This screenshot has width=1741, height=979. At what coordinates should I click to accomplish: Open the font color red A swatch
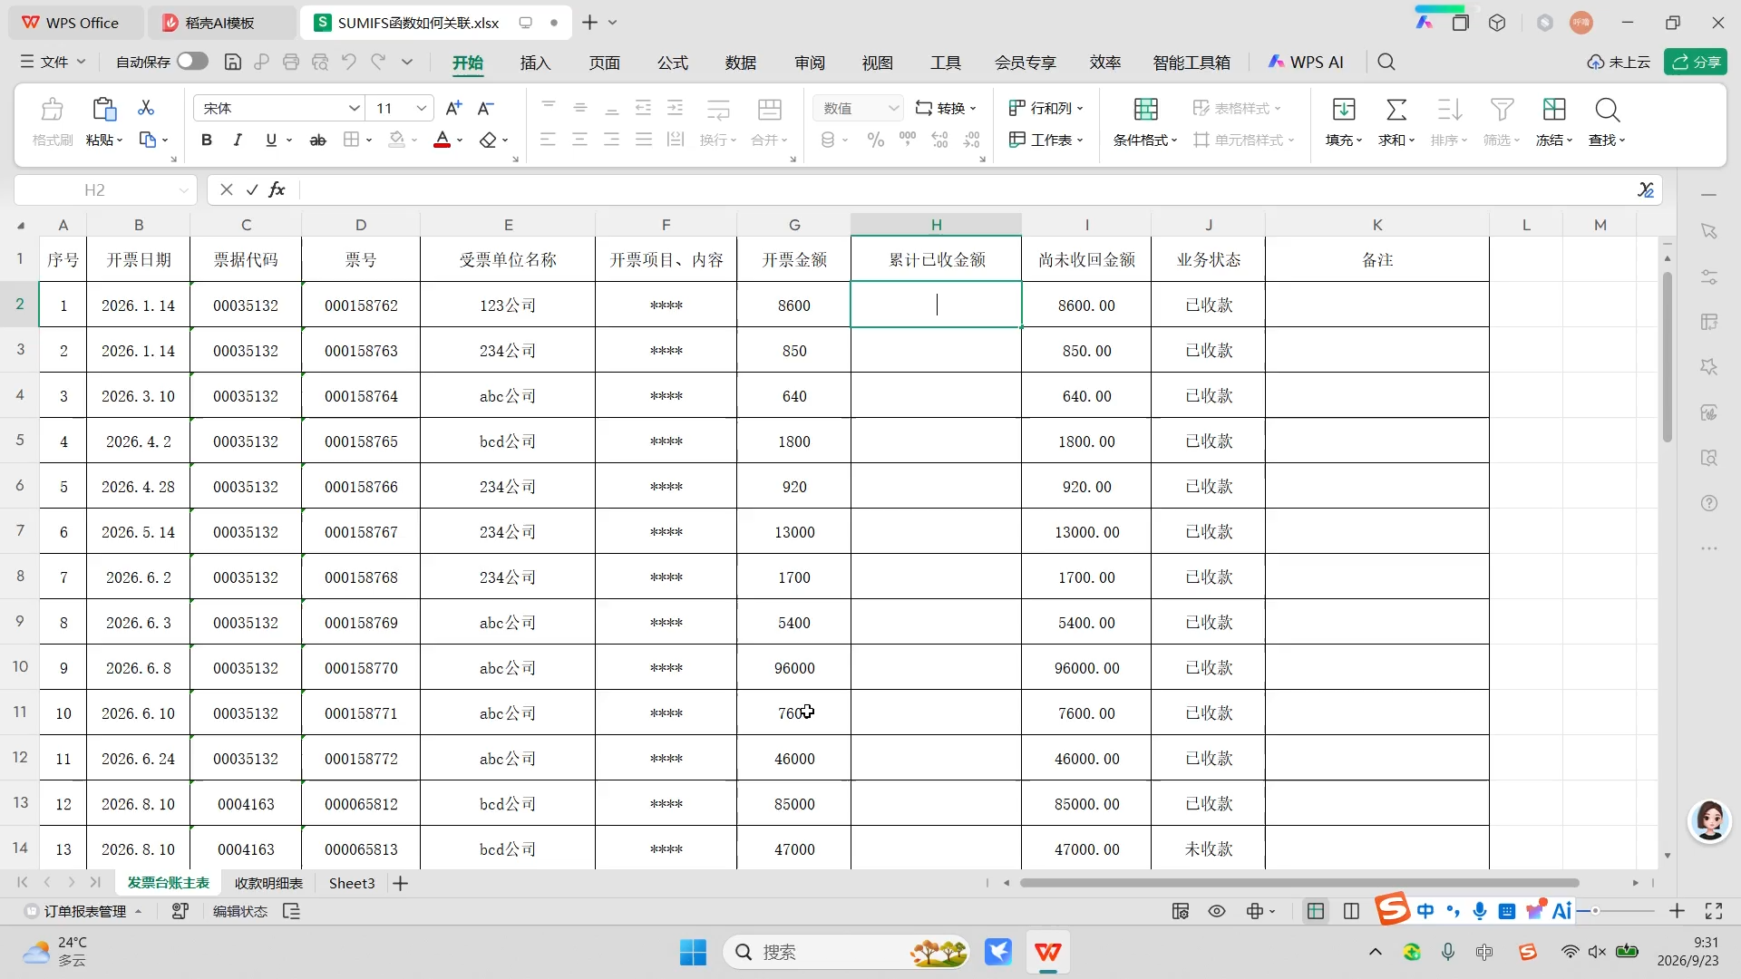coord(442,140)
